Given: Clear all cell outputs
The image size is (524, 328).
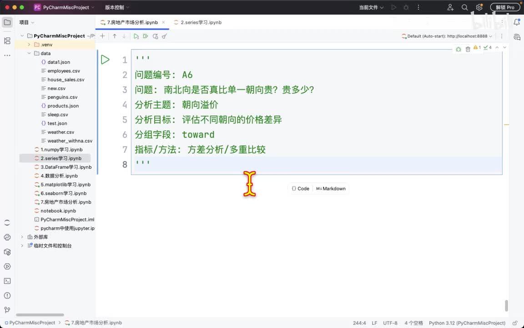Looking at the screenshot, I should pyautogui.click(x=164, y=36).
